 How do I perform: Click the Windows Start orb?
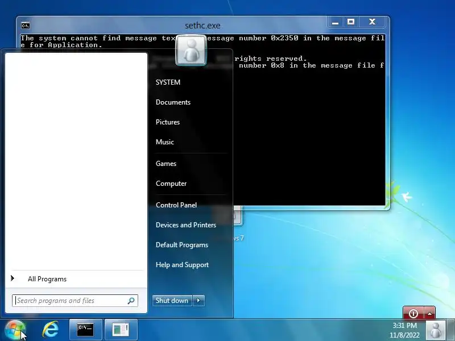(15, 330)
